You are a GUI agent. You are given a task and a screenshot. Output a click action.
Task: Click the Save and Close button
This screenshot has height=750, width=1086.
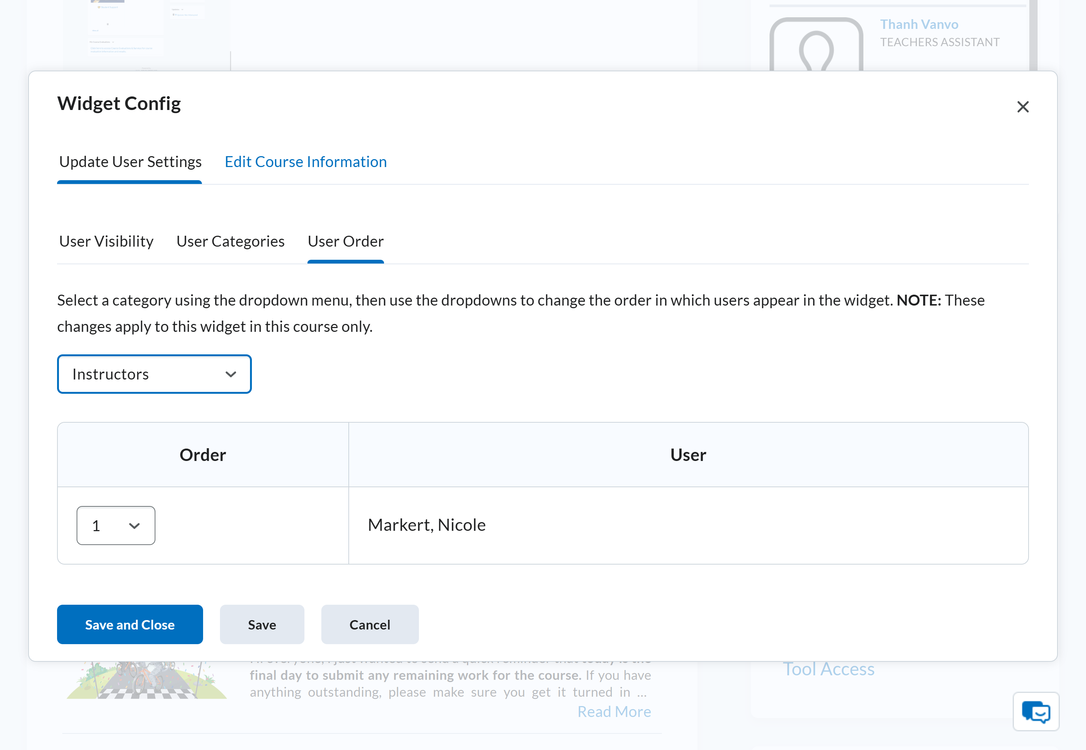[x=130, y=625]
